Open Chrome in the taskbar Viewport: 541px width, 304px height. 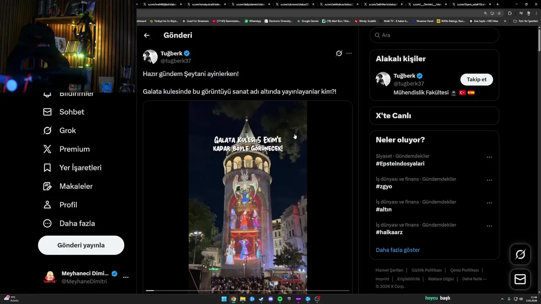233,299
